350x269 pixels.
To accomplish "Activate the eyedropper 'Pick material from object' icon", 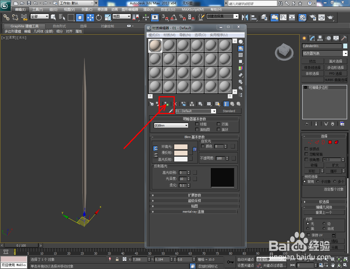I will [x=171, y=110].
